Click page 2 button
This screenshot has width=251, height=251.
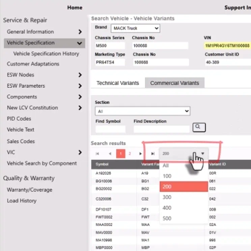130,154
